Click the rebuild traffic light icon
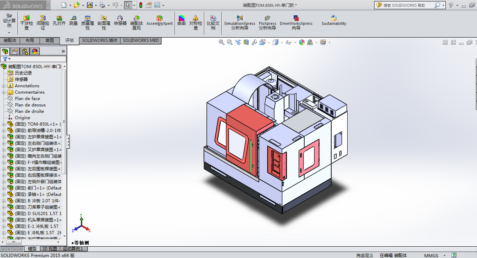The image size is (477, 258). [x=140, y=5]
